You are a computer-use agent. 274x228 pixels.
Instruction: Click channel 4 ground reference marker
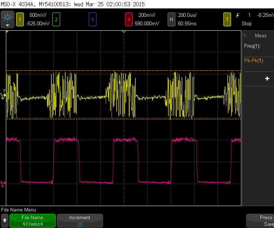pyautogui.click(x=3, y=184)
